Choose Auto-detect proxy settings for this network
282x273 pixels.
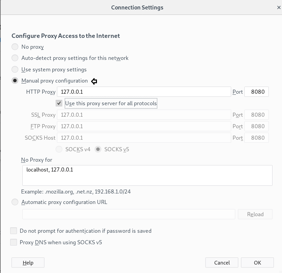point(15,58)
